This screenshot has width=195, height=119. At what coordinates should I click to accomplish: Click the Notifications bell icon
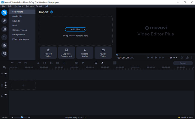(179, 118)
